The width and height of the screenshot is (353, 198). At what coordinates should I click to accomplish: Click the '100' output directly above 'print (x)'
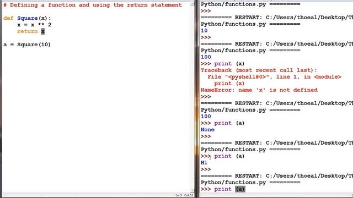click(x=206, y=57)
